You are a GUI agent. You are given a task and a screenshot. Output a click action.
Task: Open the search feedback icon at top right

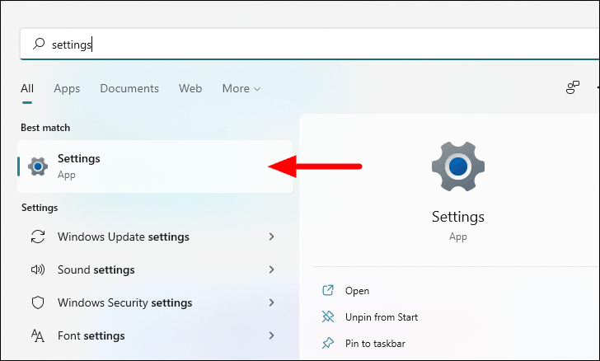[x=573, y=87]
